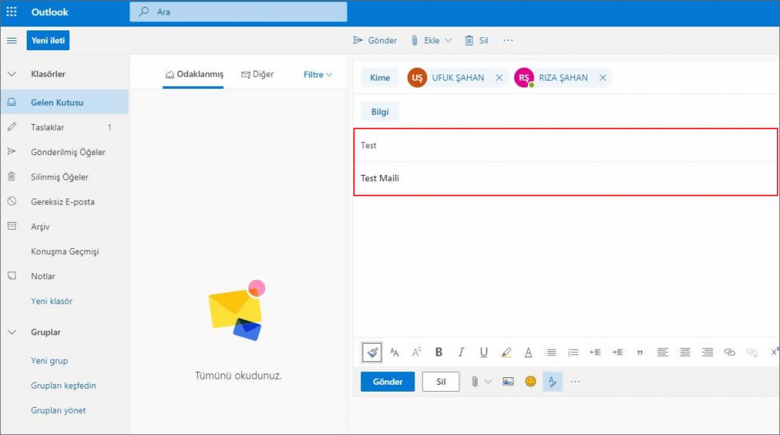This screenshot has width=780, height=435.
Task: Click the insert link icon
Action: [x=729, y=352]
